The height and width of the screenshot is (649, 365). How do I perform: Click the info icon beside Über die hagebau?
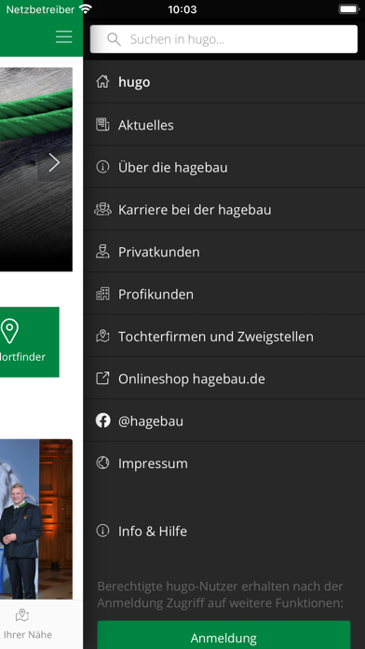pyautogui.click(x=102, y=167)
